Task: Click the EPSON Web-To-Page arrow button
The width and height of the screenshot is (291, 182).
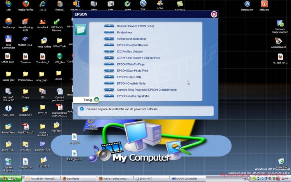Action: (109, 64)
